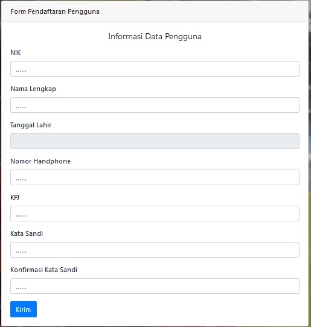Focus the Kata Sandi password field
This screenshot has width=311, height=327.
[155, 250]
